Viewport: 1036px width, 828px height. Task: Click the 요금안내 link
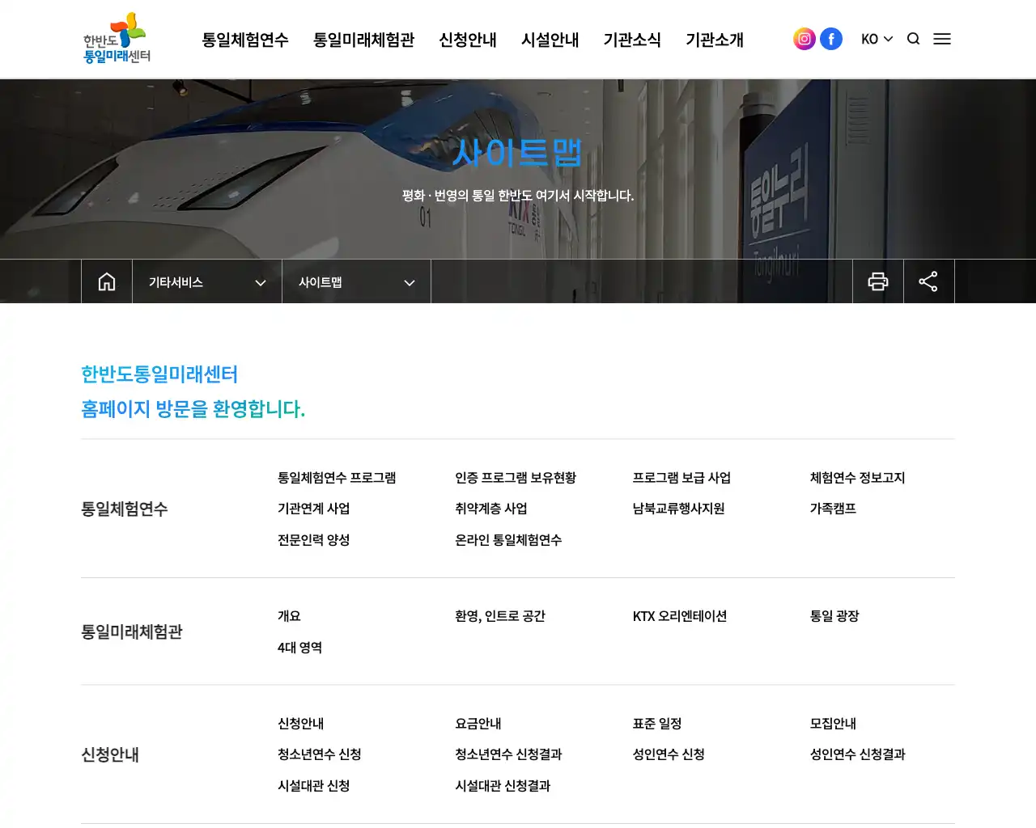pos(478,724)
